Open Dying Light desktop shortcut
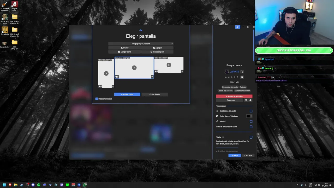334x188 pixels. click(5, 31)
